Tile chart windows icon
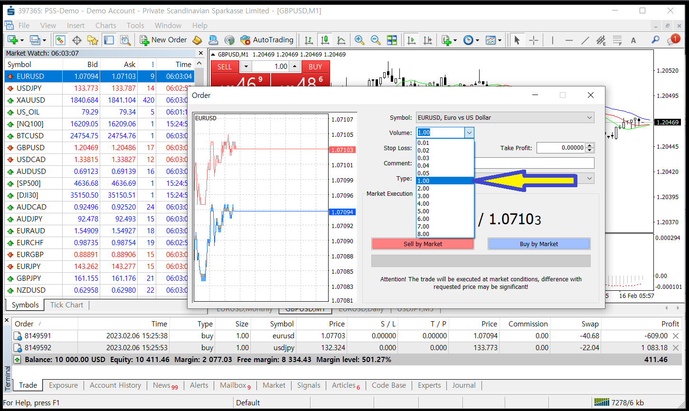This screenshot has height=411, width=689. click(392, 40)
